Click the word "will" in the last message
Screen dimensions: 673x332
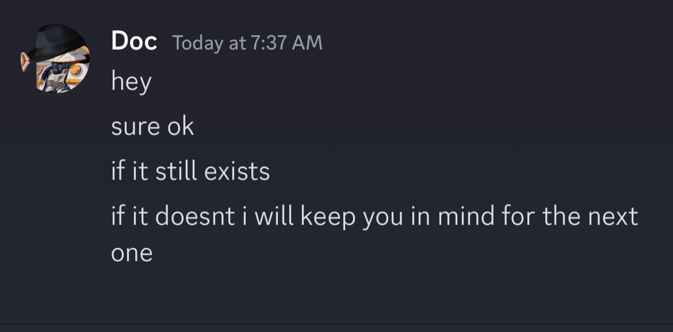274,216
